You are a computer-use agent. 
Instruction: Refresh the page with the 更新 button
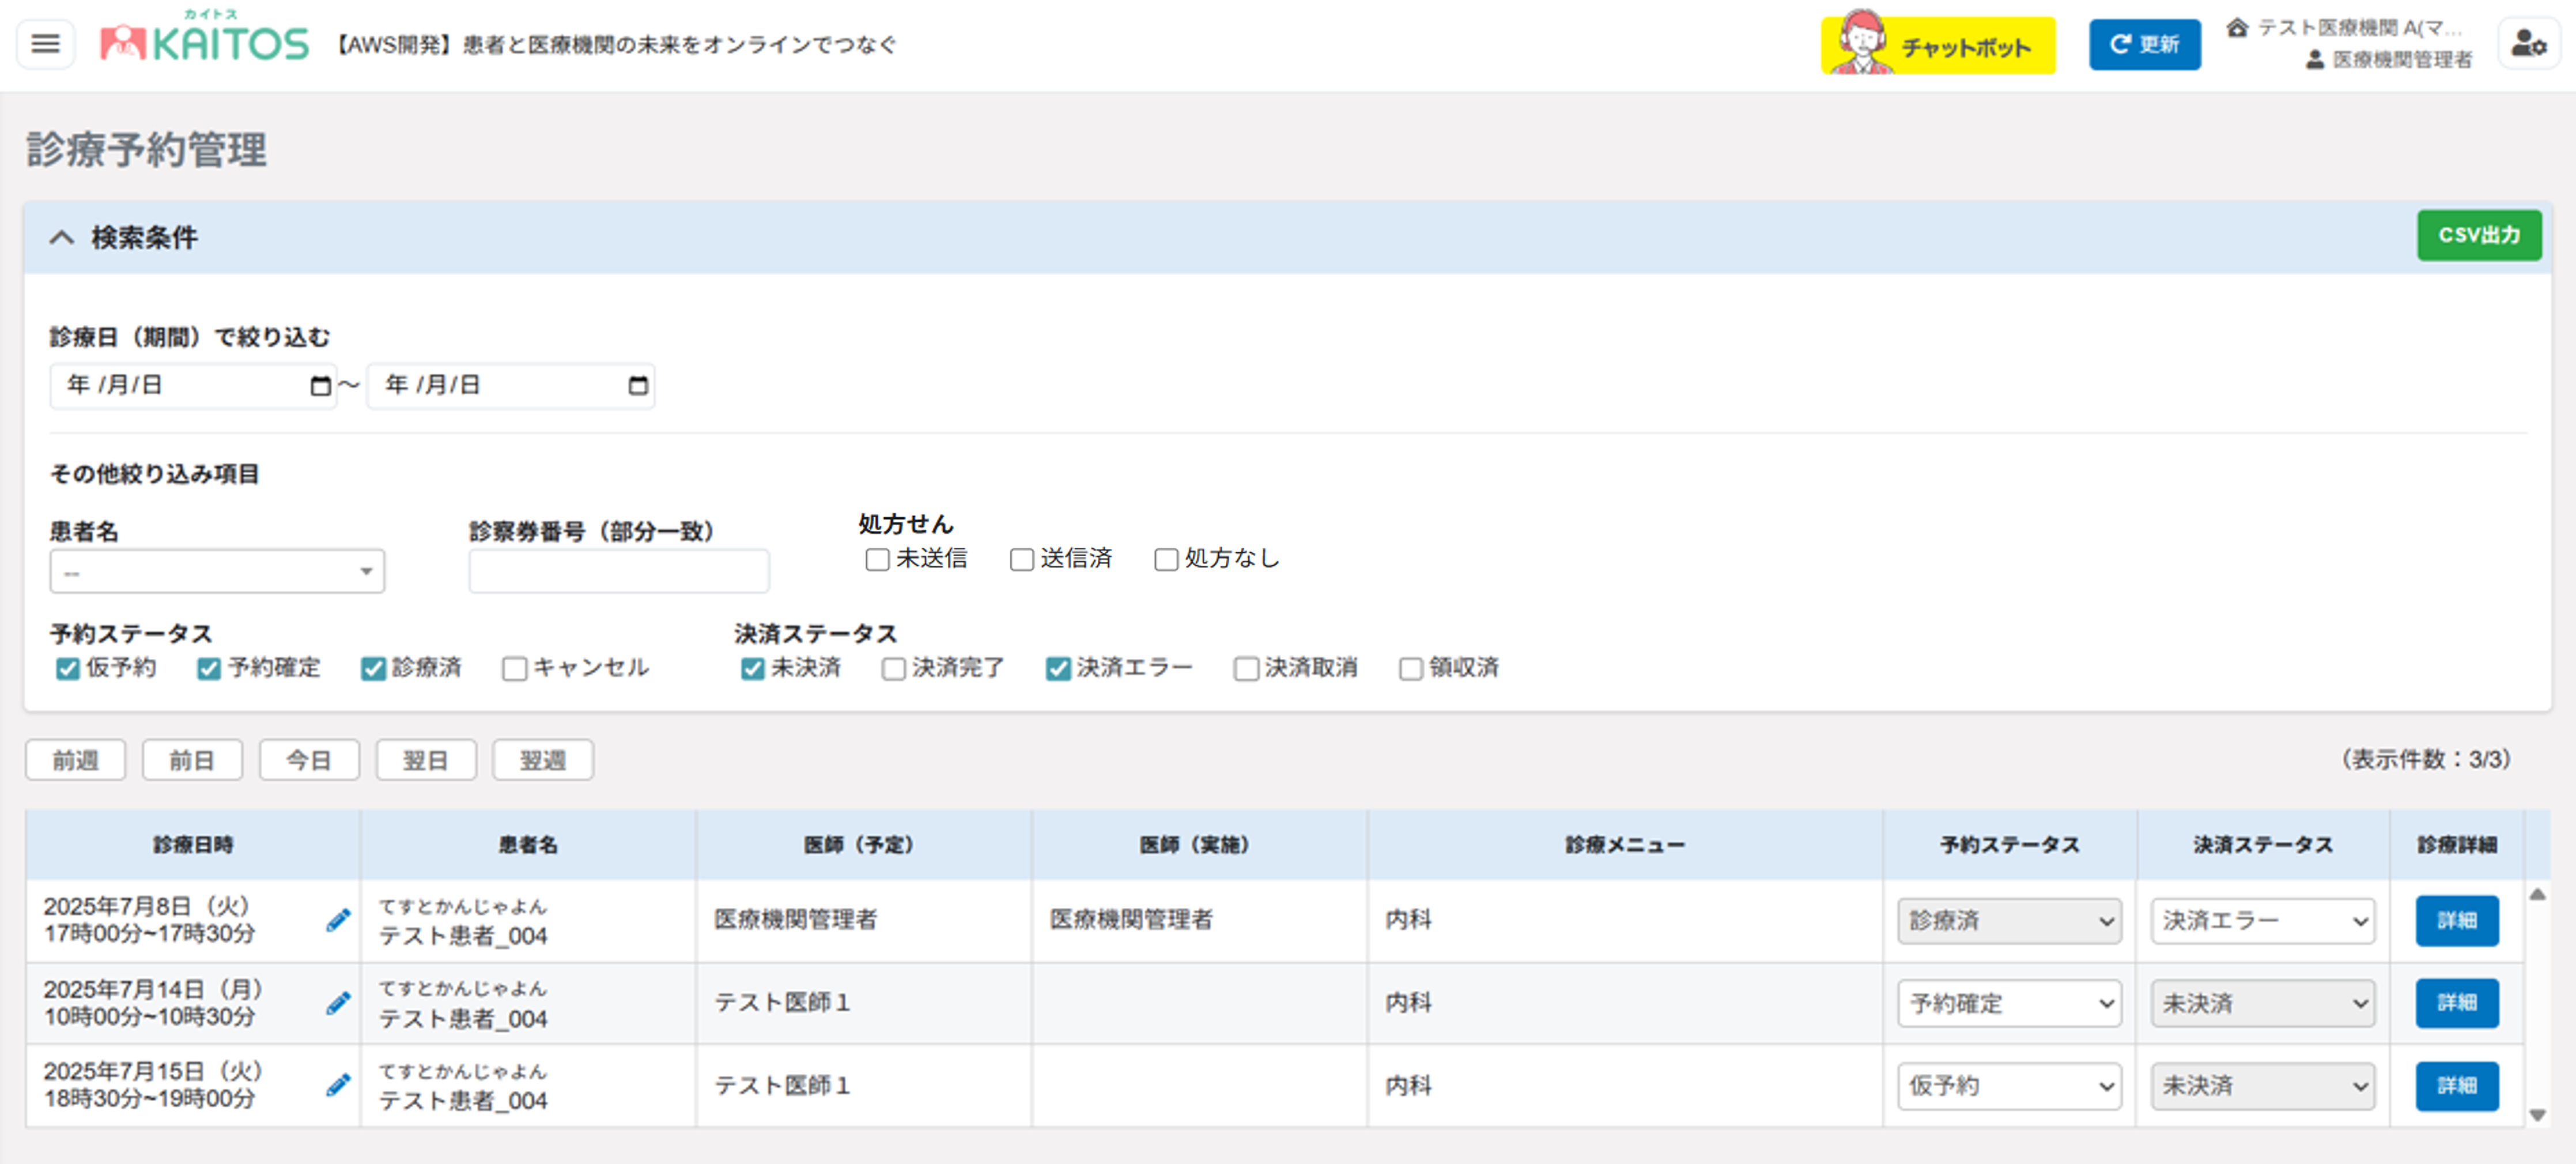pyautogui.click(x=2144, y=44)
